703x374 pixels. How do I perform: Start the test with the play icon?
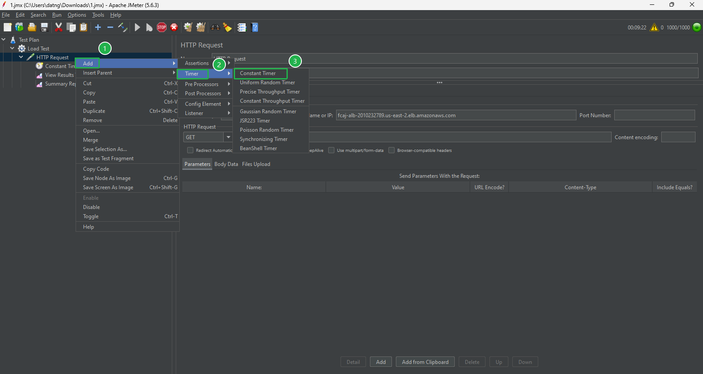137,27
